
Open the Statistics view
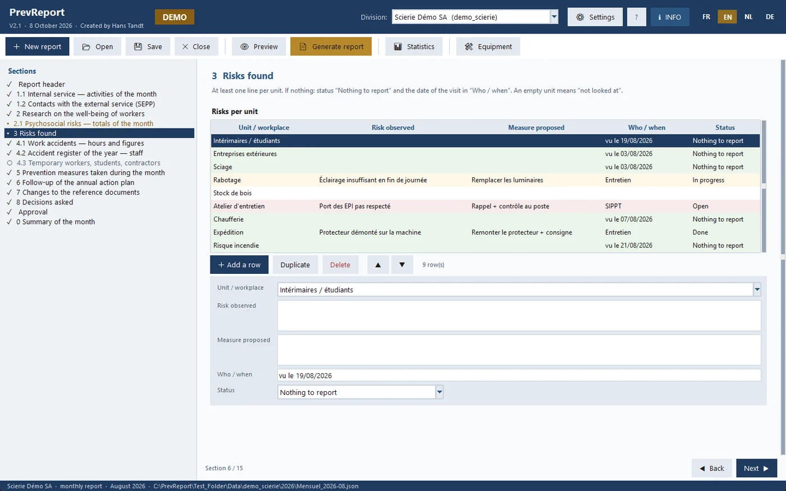coord(414,47)
